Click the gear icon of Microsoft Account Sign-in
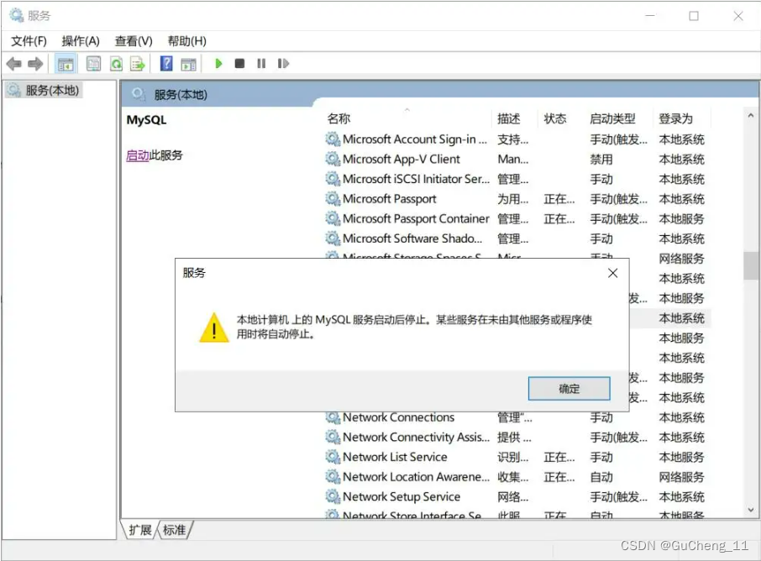 click(333, 139)
